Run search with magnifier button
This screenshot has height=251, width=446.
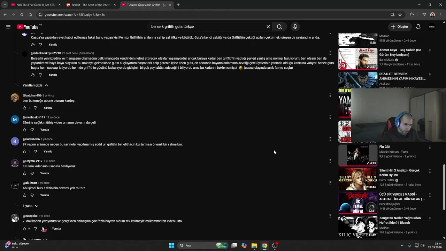[x=279, y=27]
